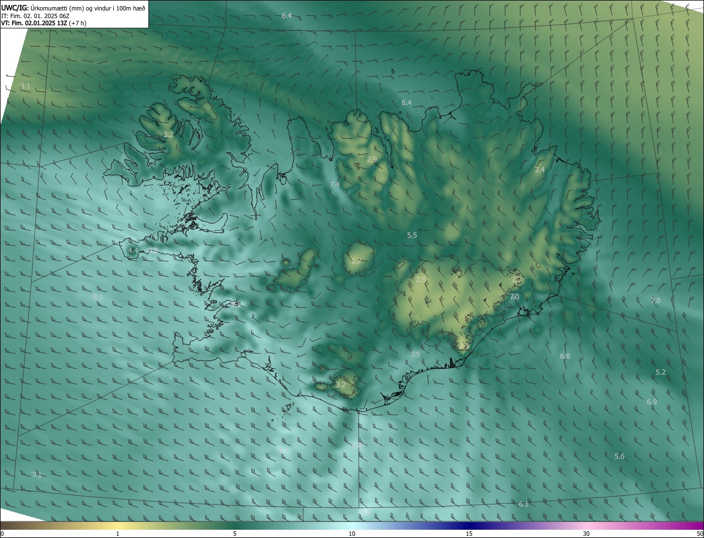Image resolution: width=704 pixels, height=538 pixels.
Task: Click the 6.1 value label on the map
Action: click(x=524, y=504)
